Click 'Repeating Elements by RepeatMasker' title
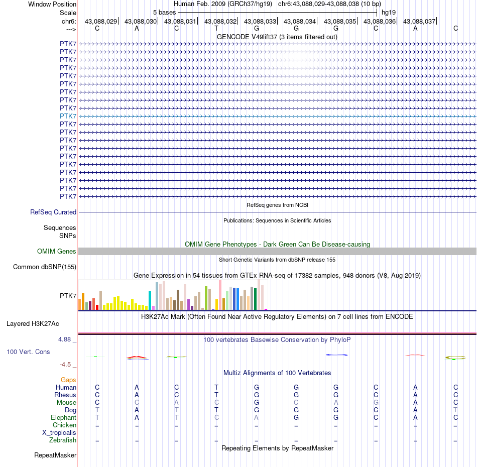 [278, 448]
